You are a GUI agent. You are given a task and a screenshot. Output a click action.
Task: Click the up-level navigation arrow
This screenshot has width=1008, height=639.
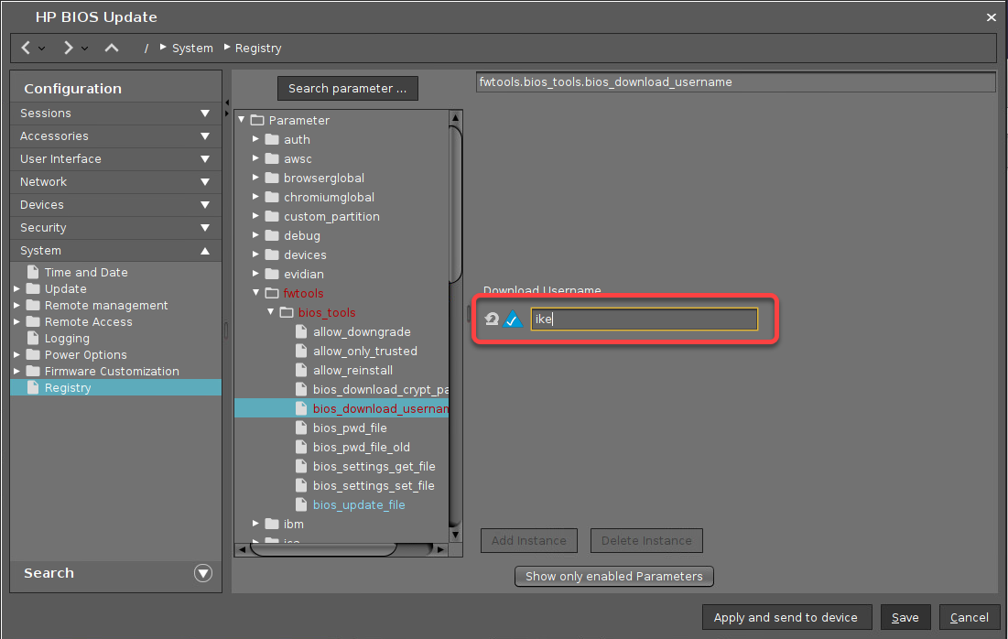click(112, 48)
